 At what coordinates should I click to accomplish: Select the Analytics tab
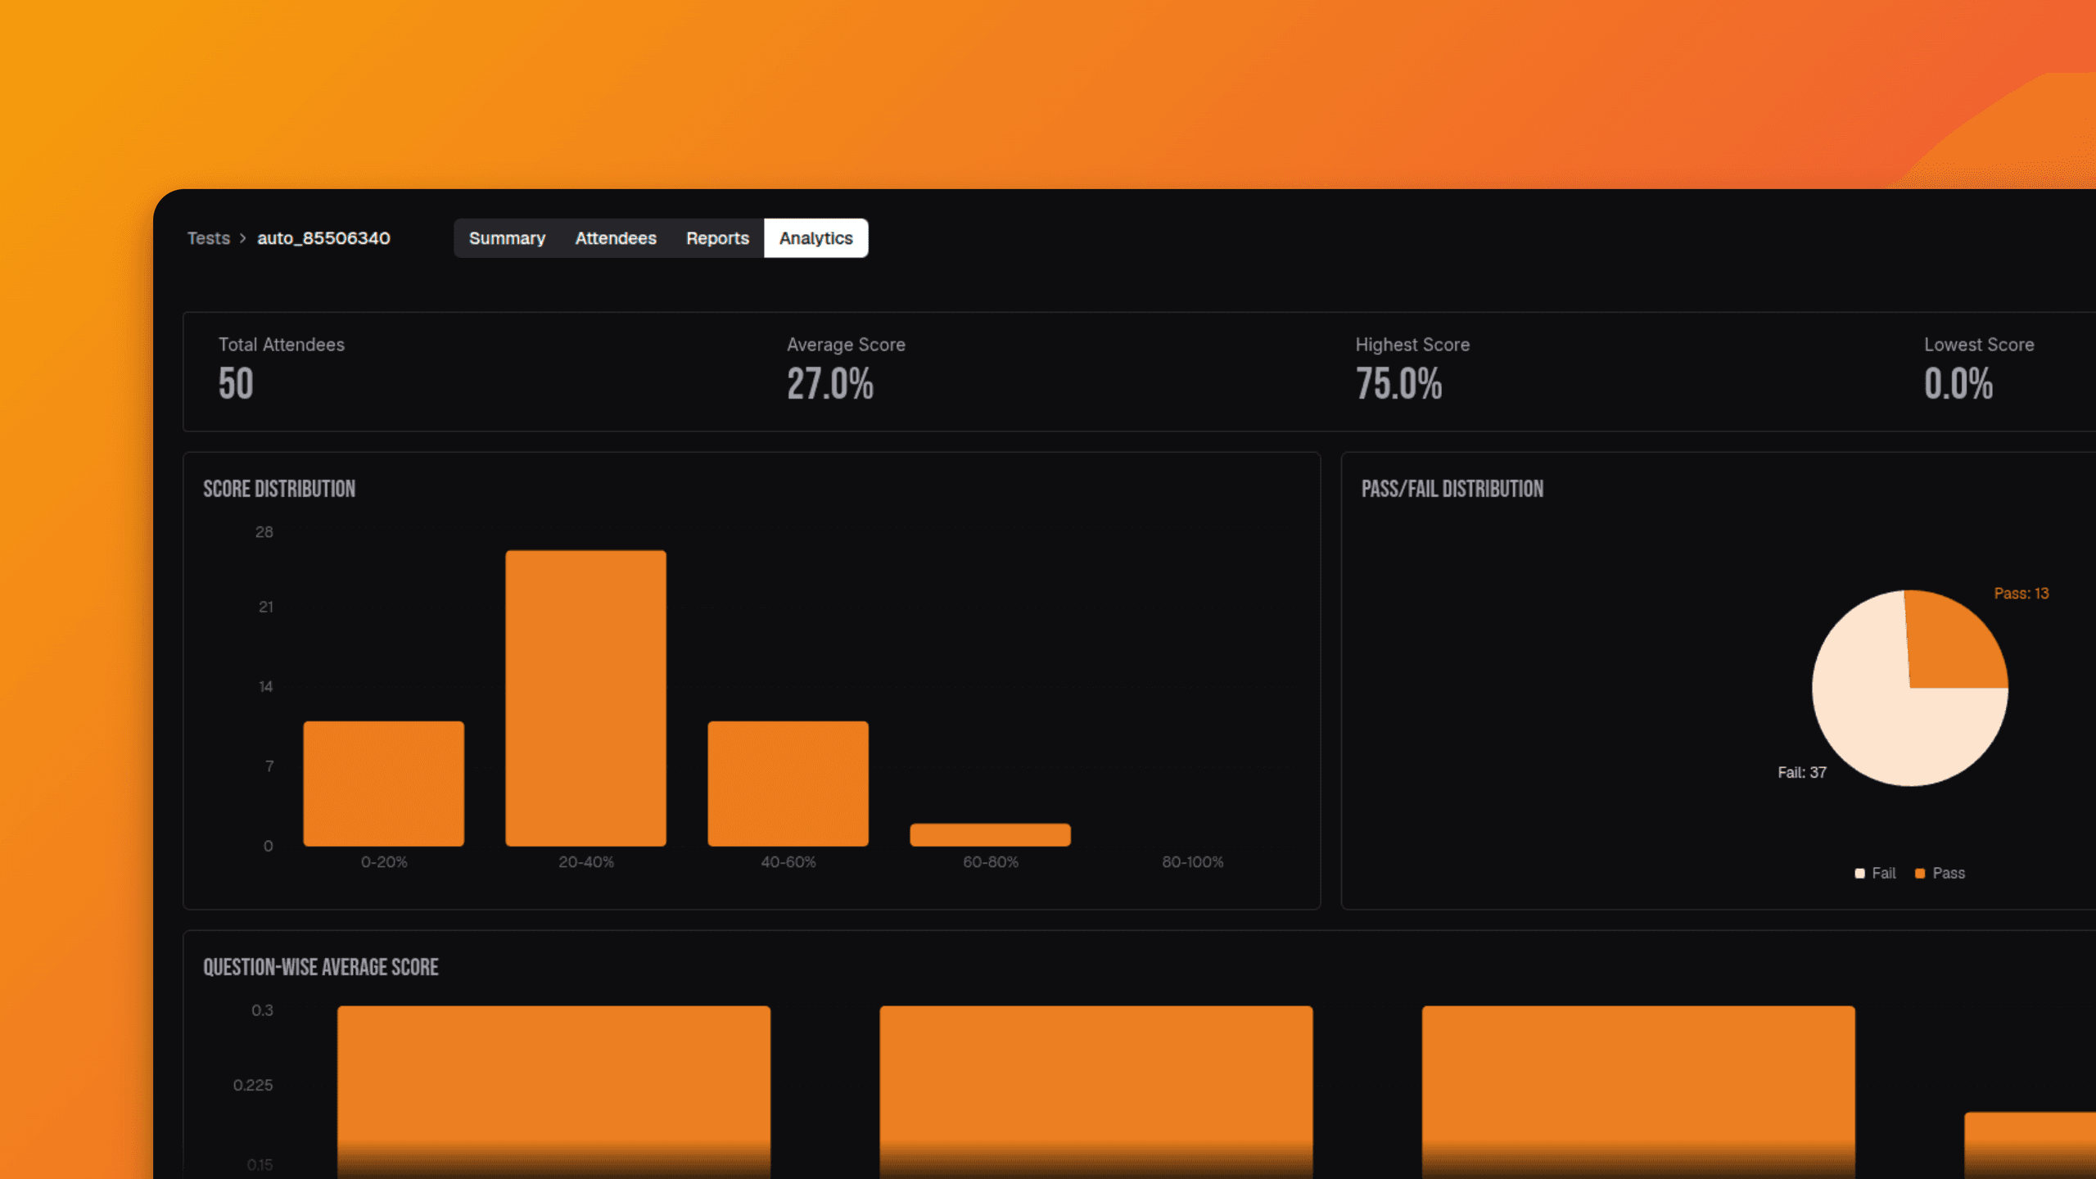coord(815,238)
